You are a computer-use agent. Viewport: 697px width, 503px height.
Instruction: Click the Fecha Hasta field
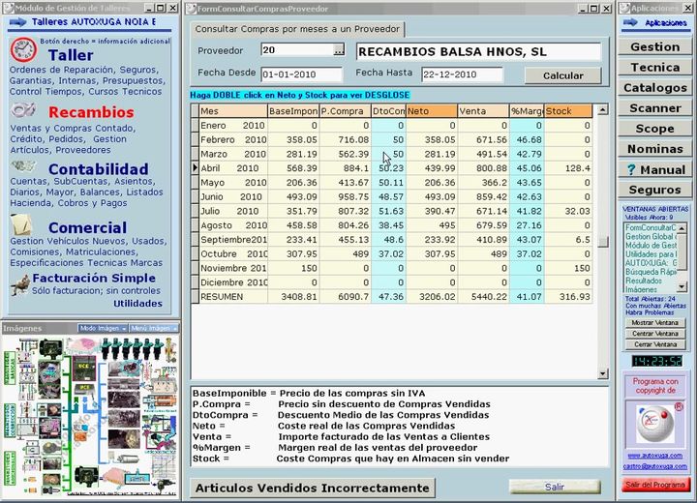tap(462, 74)
